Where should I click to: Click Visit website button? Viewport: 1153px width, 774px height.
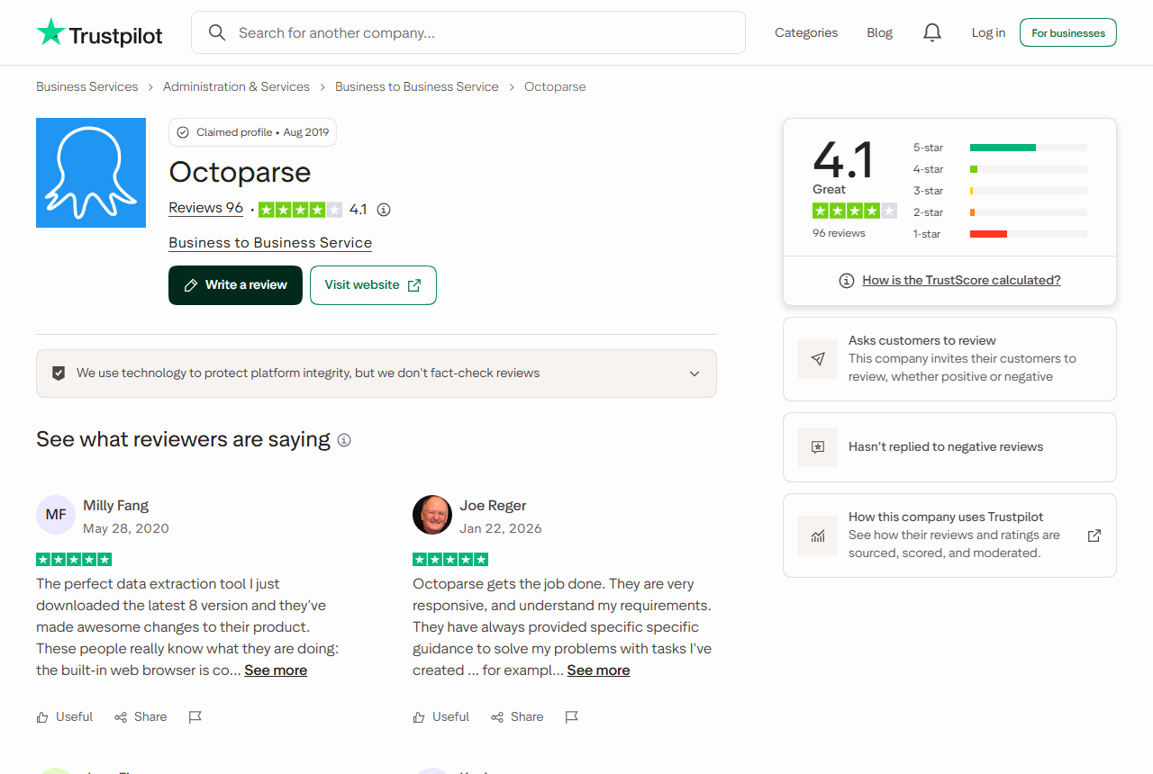[x=373, y=285]
